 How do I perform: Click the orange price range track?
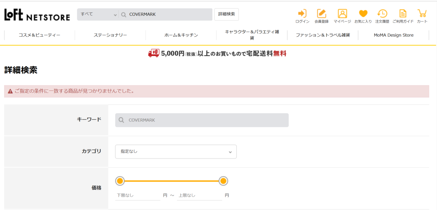[x=171, y=181]
